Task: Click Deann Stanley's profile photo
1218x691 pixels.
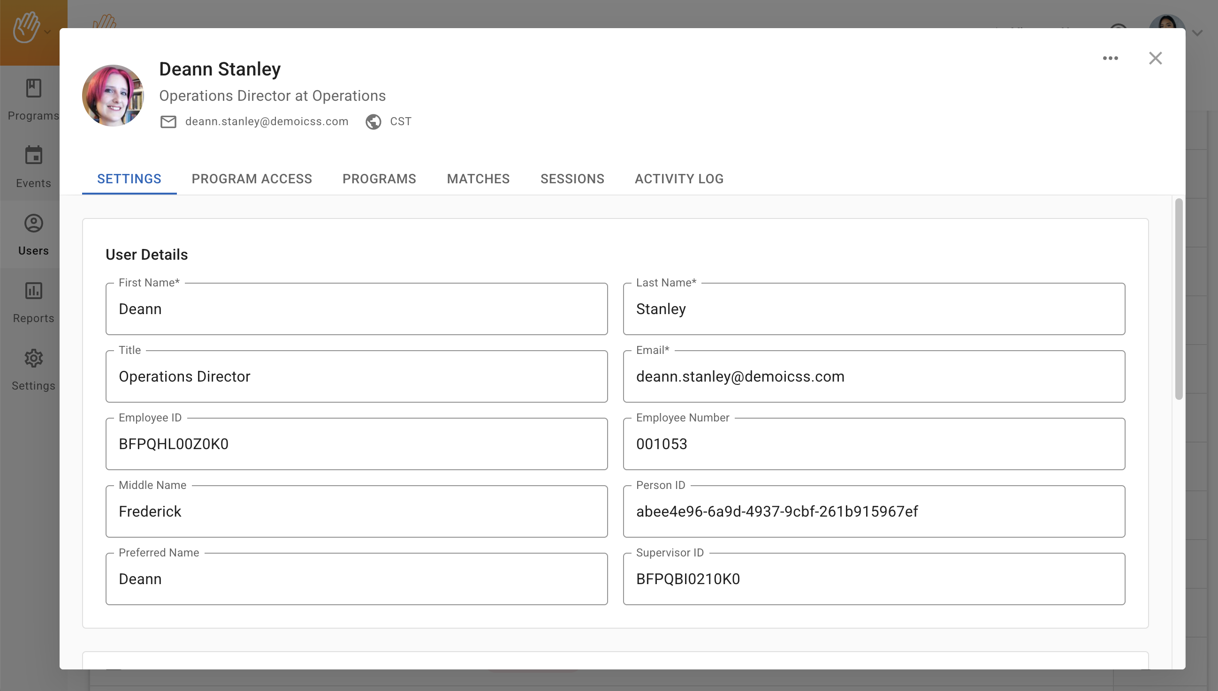Action: (x=113, y=96)
